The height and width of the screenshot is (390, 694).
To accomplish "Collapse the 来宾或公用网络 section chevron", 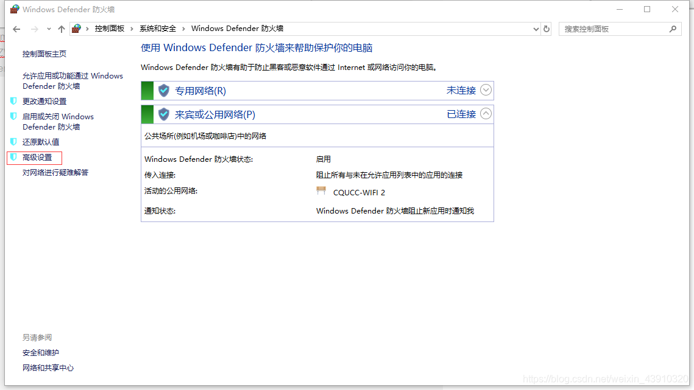I will 486,114.
